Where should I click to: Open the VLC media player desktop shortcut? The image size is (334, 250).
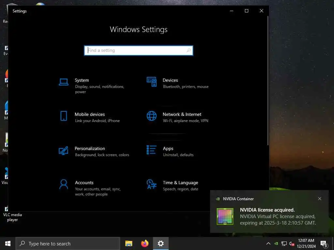click(12, 214)
